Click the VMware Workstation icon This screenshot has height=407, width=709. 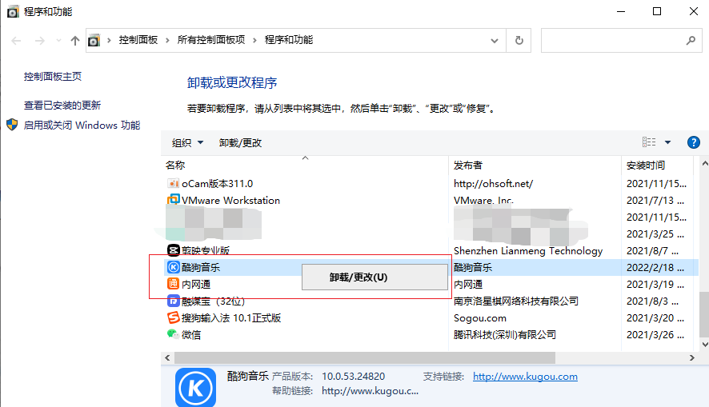[x=173, y=201]
